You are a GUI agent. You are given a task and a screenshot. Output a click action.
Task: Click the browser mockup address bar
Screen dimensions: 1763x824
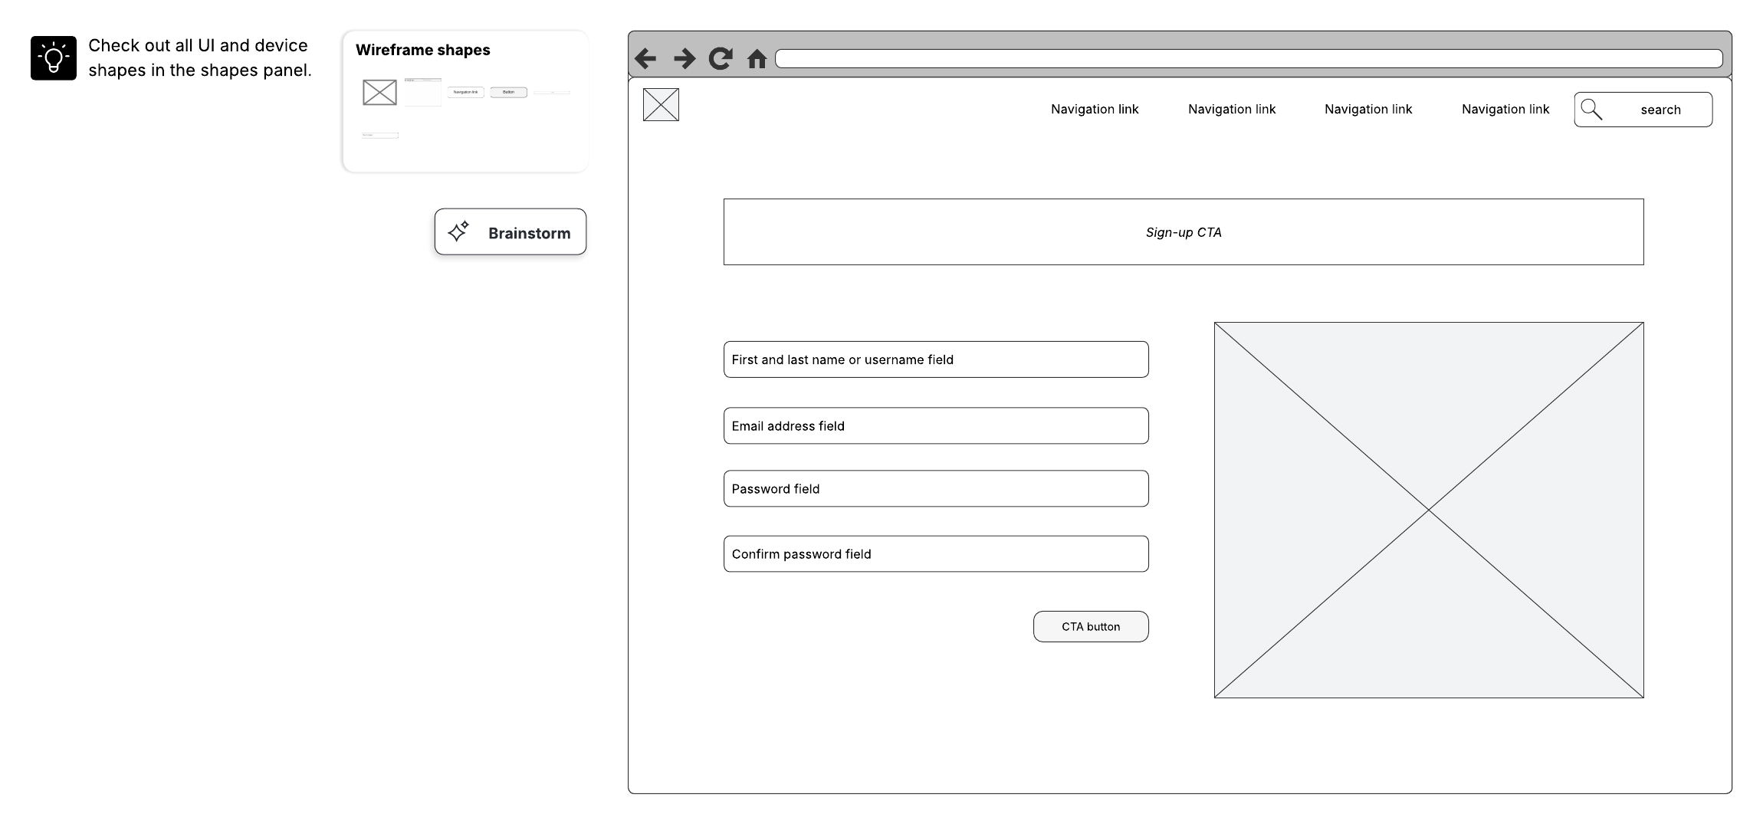(1248, 59)
